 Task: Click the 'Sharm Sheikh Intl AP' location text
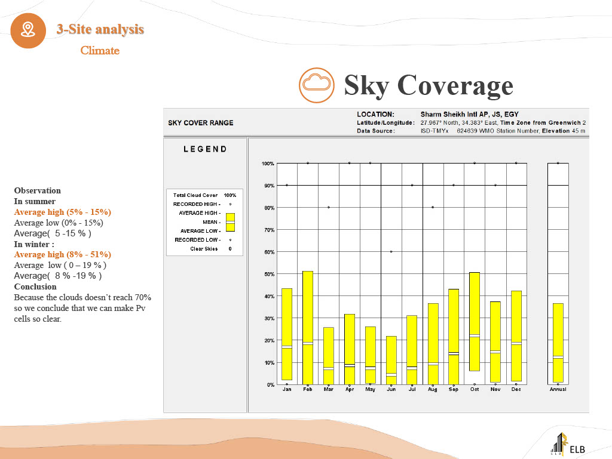469,114
